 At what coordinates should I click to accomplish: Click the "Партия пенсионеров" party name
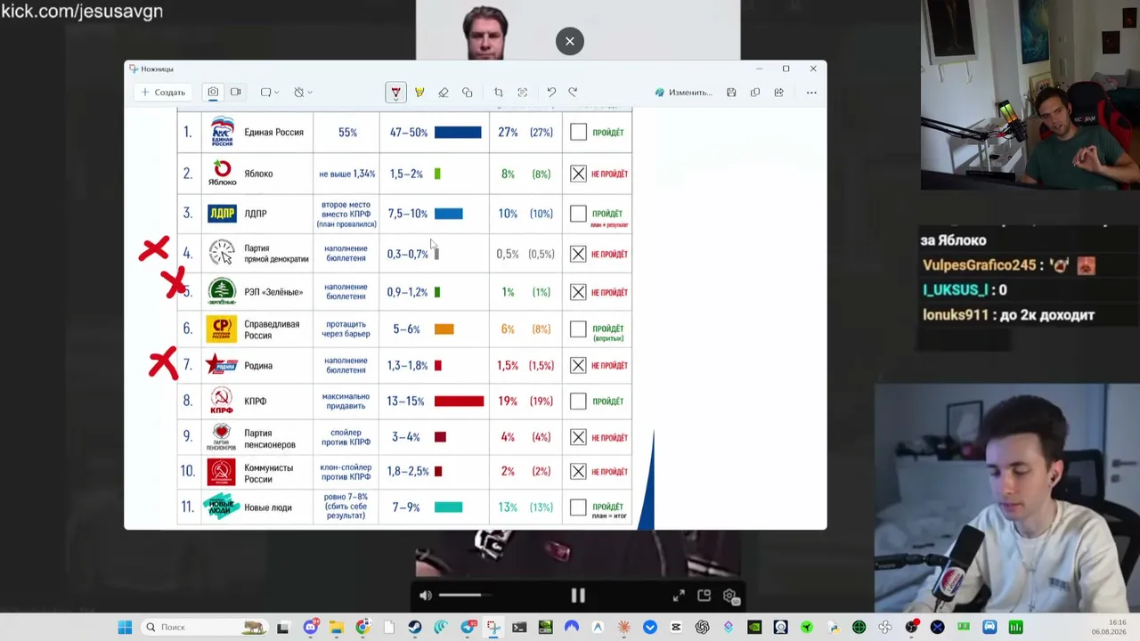(270, 440)
